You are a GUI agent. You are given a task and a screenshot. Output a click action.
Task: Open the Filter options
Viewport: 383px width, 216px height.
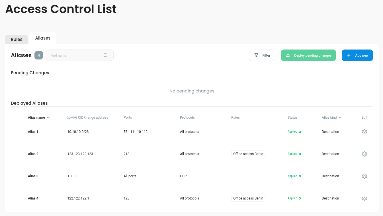coord(262,55)
